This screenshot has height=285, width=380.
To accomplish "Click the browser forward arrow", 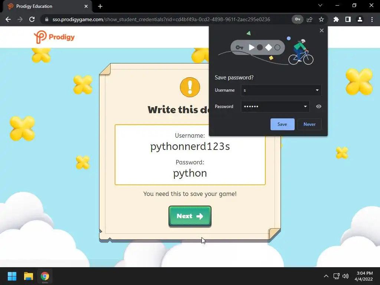I will coord(20,19).
